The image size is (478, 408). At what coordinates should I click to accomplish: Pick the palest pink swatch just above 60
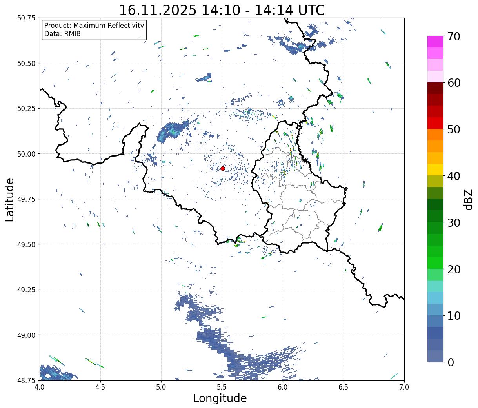click(x=435, y=76)
